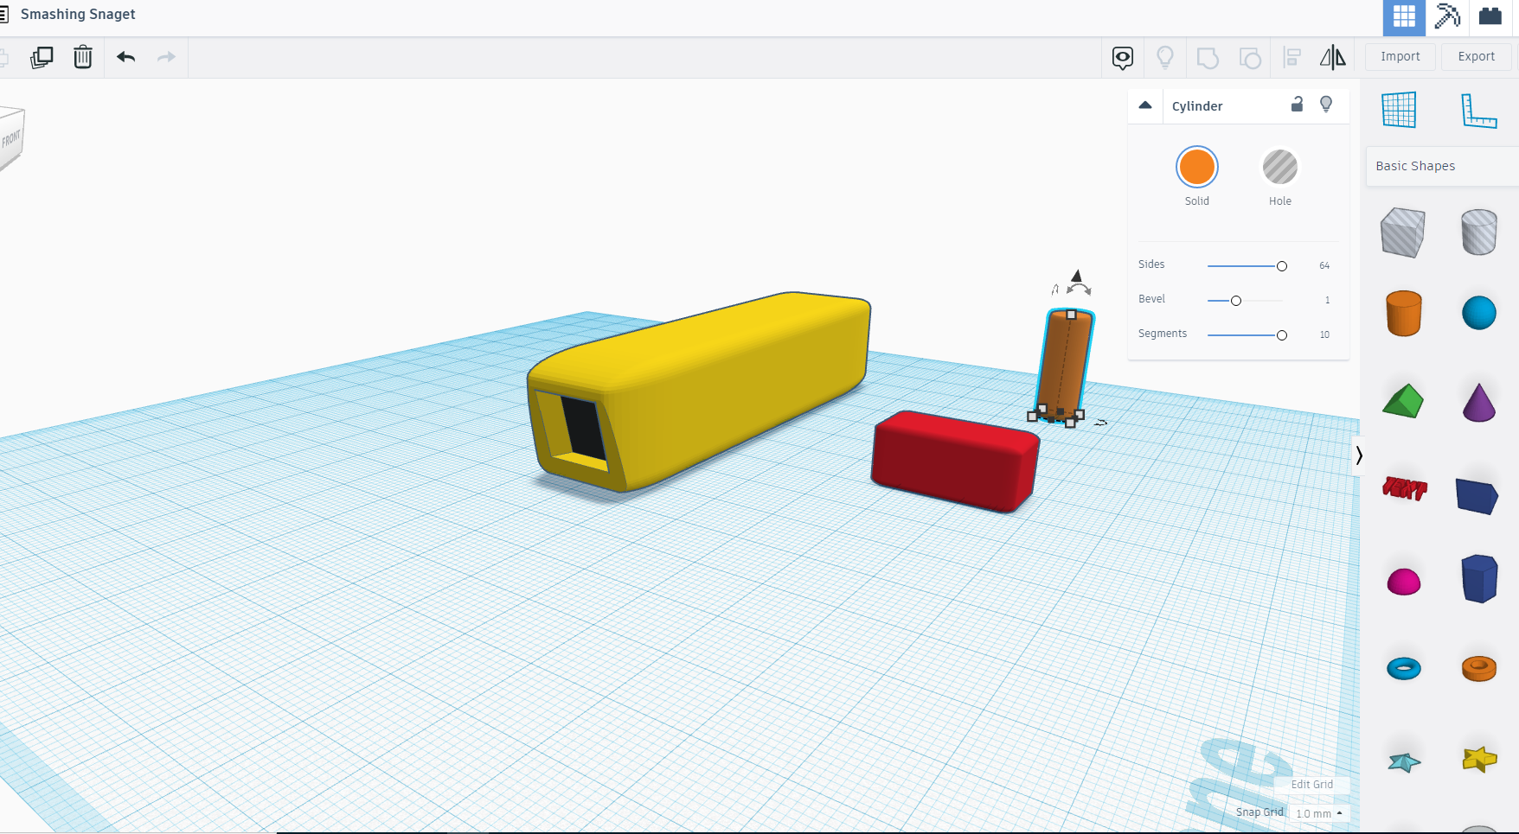
Task: Click the Ungroup shapes icon
Action: point(1250,58)
